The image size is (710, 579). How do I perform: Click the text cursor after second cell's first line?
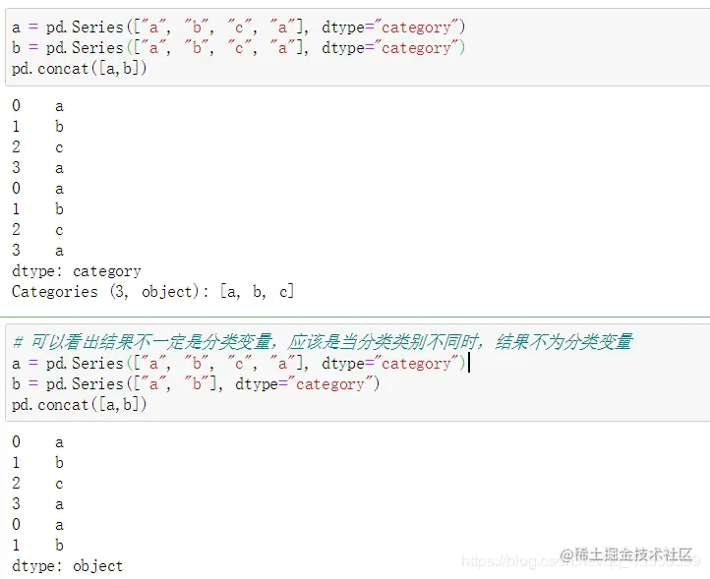click(x=469, y=363)
